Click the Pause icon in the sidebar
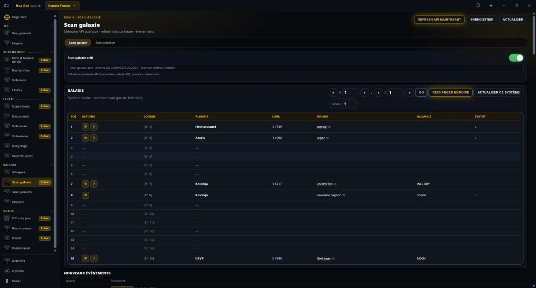The image size is (536, 288). tap(7, 281)
